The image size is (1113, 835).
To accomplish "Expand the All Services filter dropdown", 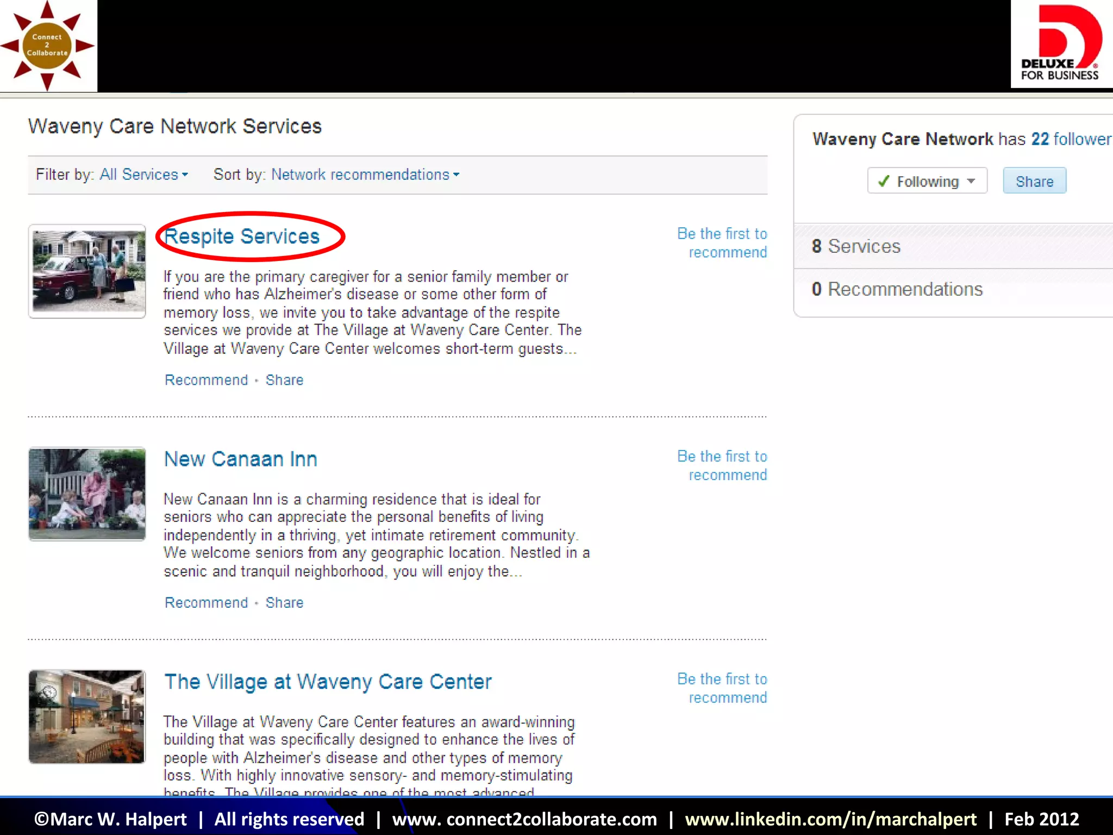I will pos(143,175).
